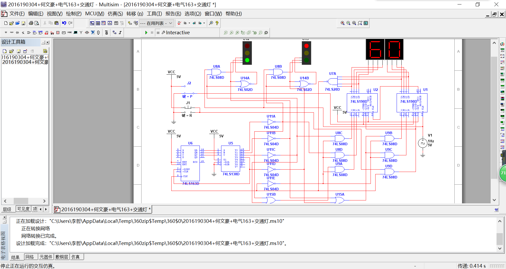The width and height of the screenshot is (506, 269).
Task: Toggle the Spreadsheet grid view button
Action: point(98,23)
